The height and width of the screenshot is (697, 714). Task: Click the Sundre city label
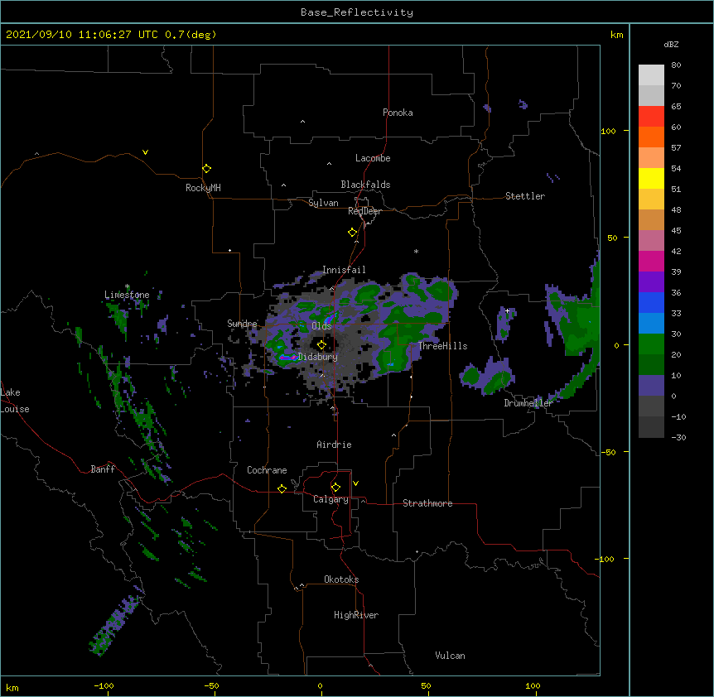(x=242, y=324)
